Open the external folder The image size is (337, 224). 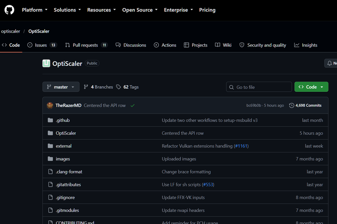point(64,146)
